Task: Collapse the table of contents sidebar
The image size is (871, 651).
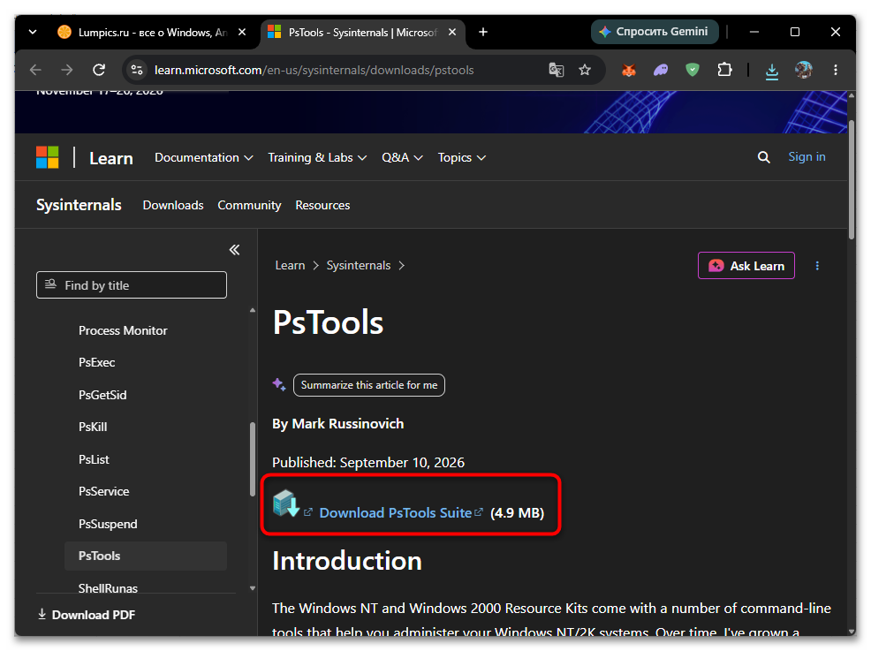Action: click(x=234, y=250)
